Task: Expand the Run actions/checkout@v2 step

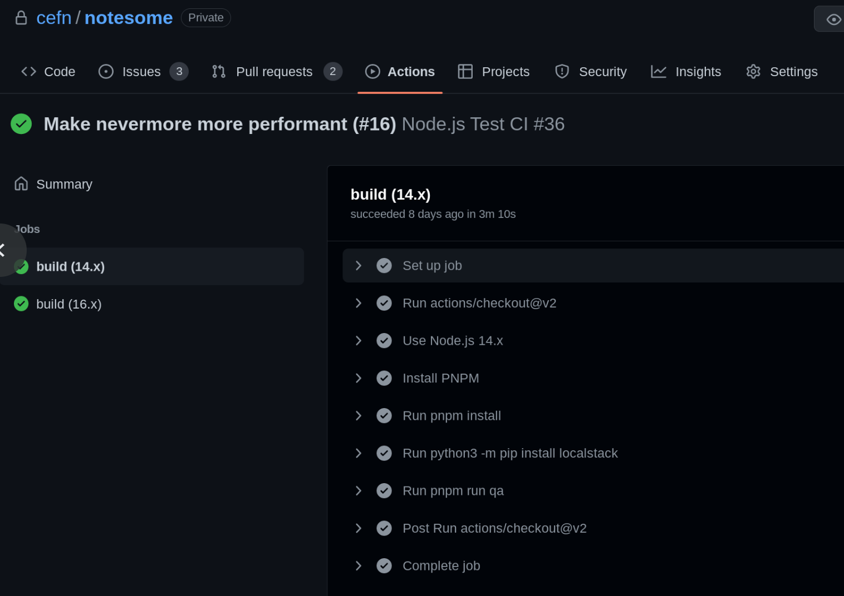Action: [359, 303]
